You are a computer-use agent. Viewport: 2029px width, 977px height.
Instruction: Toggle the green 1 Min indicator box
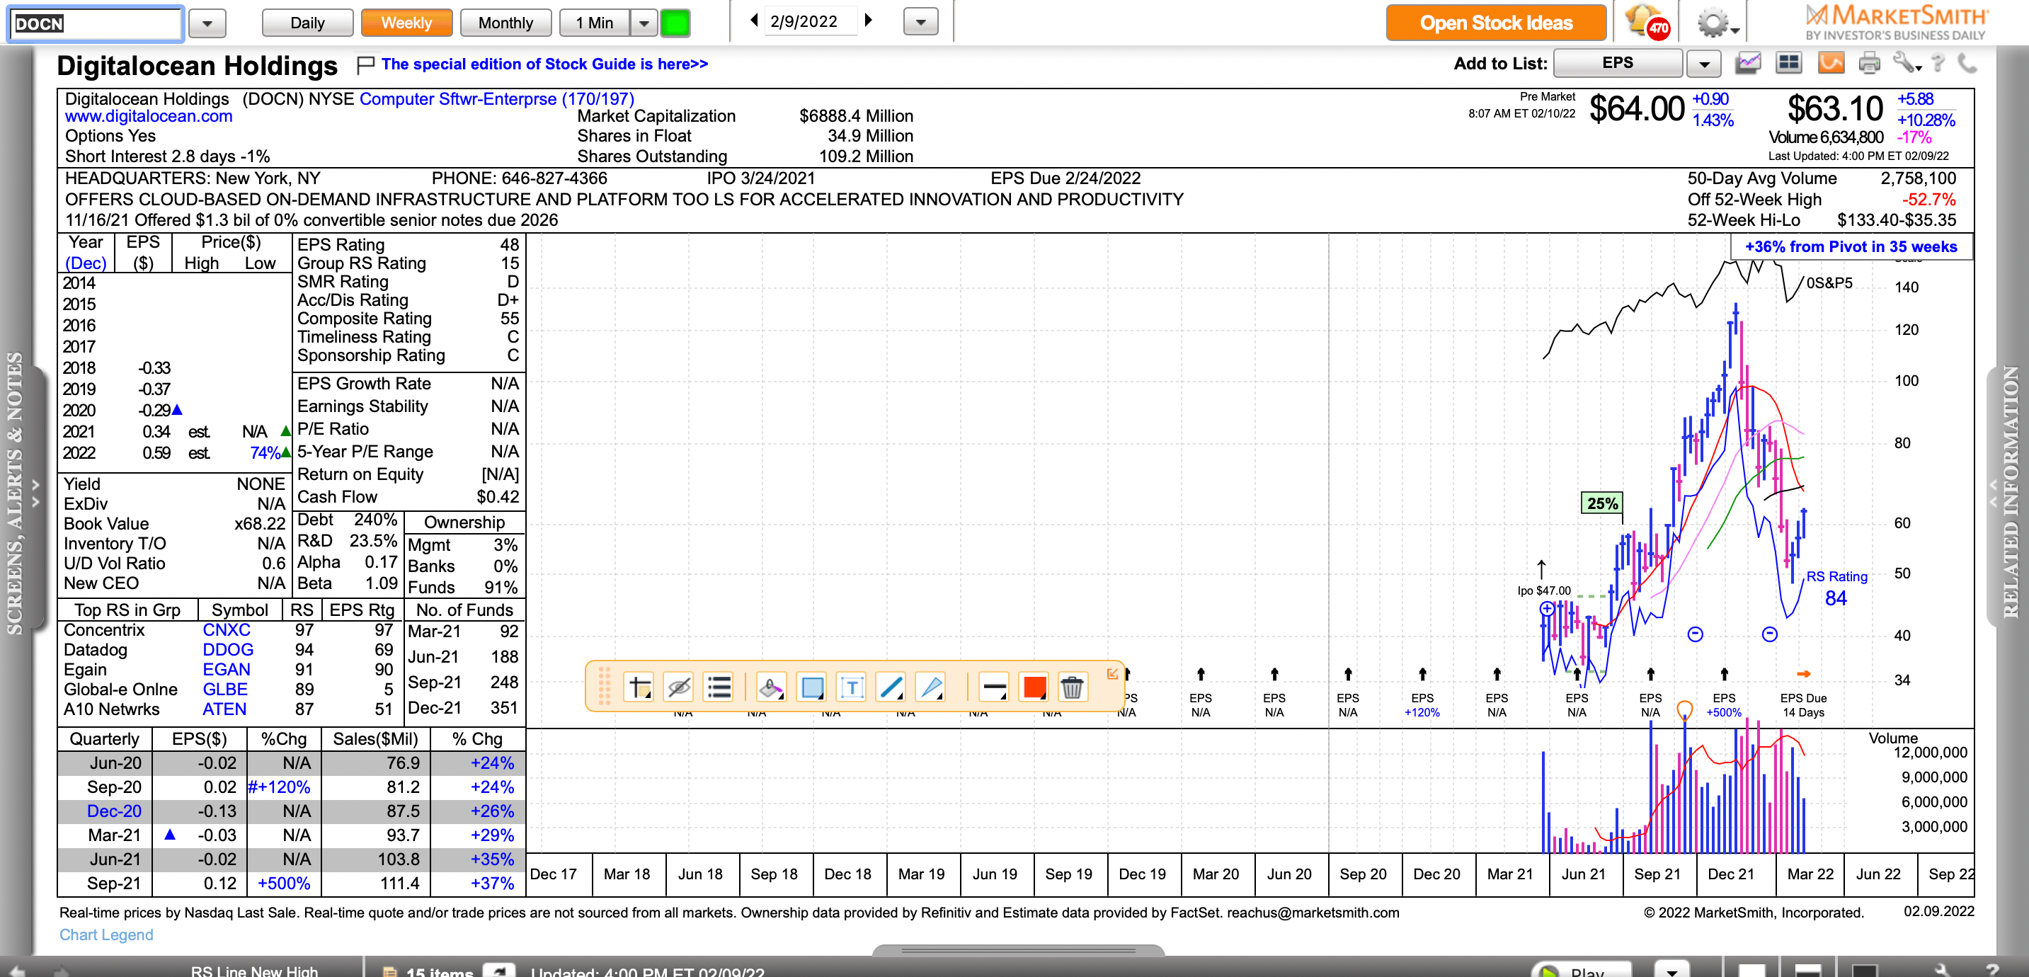pyautogui.click(x=675, y=23)
